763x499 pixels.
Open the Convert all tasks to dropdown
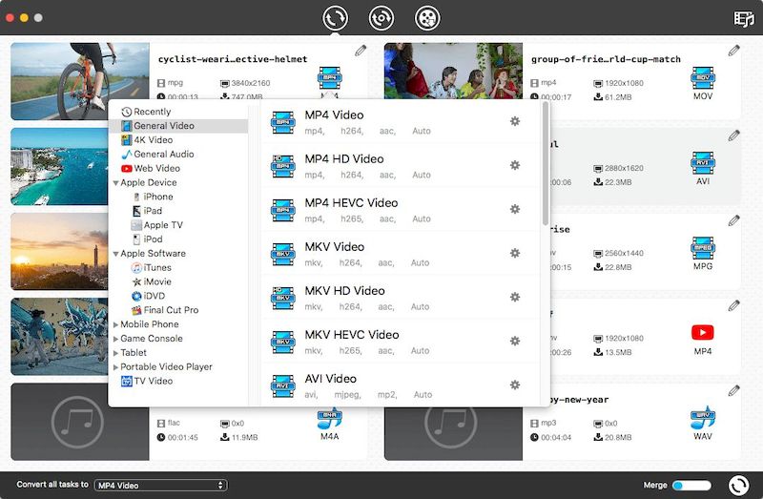(x=160, y=485)
